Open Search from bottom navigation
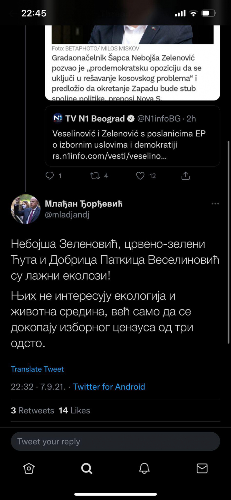 pyautogui.click(x=86, y=468)
